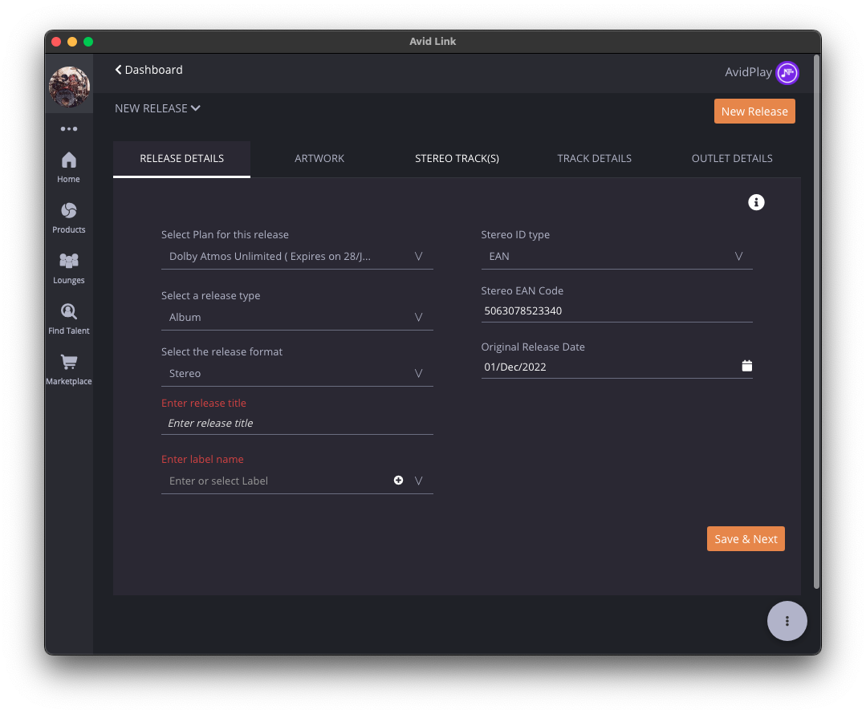This screenshot has width=866, height=714.
Task: Click the AvidPlay music note icon
Action: tap(787, 72)
